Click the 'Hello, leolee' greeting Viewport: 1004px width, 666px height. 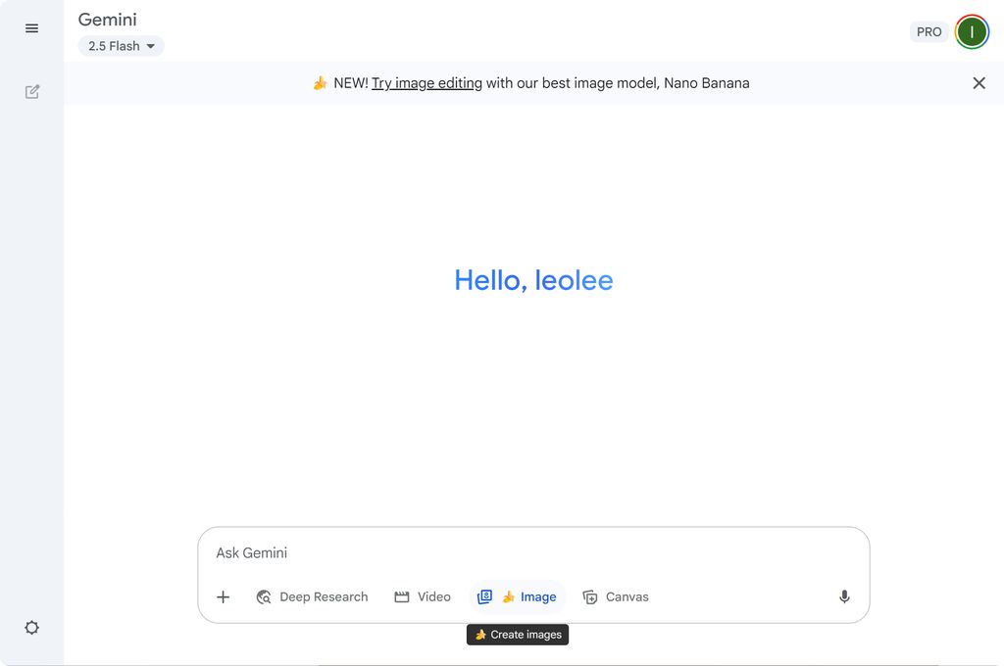click(533, 280)
